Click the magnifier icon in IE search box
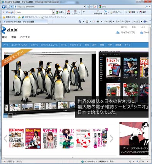This screenshot has height=164, width=152. tap(147, 6)
